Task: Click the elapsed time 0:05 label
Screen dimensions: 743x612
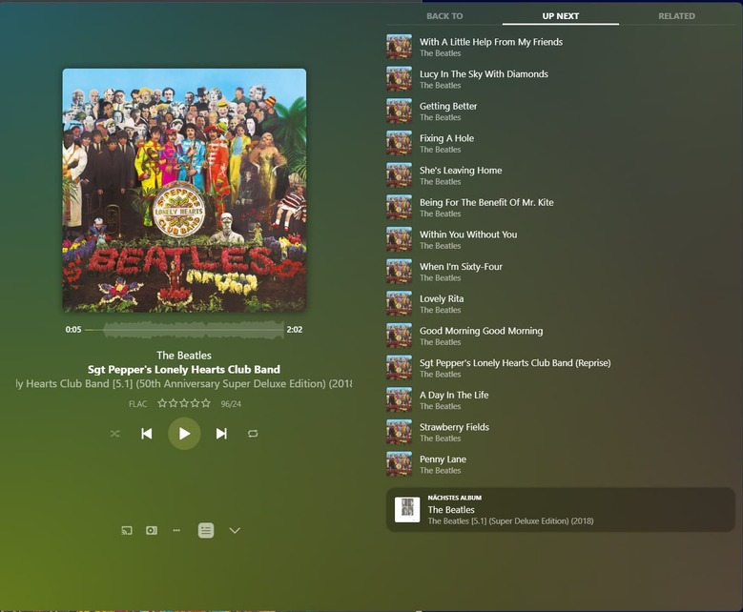Action: coord(73,330)
